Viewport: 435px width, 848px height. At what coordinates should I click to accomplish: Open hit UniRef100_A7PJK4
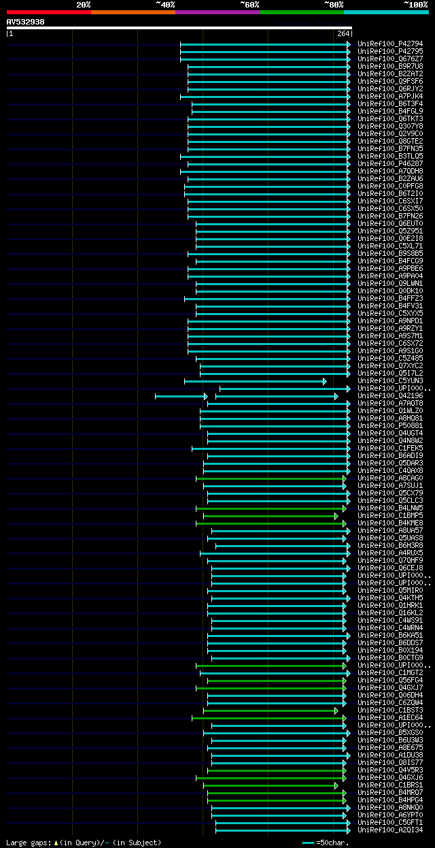pyautogui.click(x=390, y=97)
